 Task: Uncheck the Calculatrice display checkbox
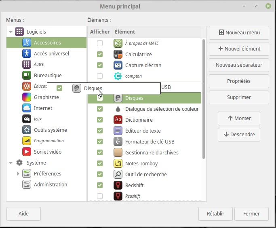pos(100,54)
